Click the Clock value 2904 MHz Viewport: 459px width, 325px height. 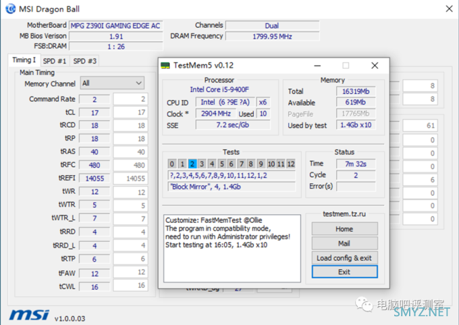[216, 114]
